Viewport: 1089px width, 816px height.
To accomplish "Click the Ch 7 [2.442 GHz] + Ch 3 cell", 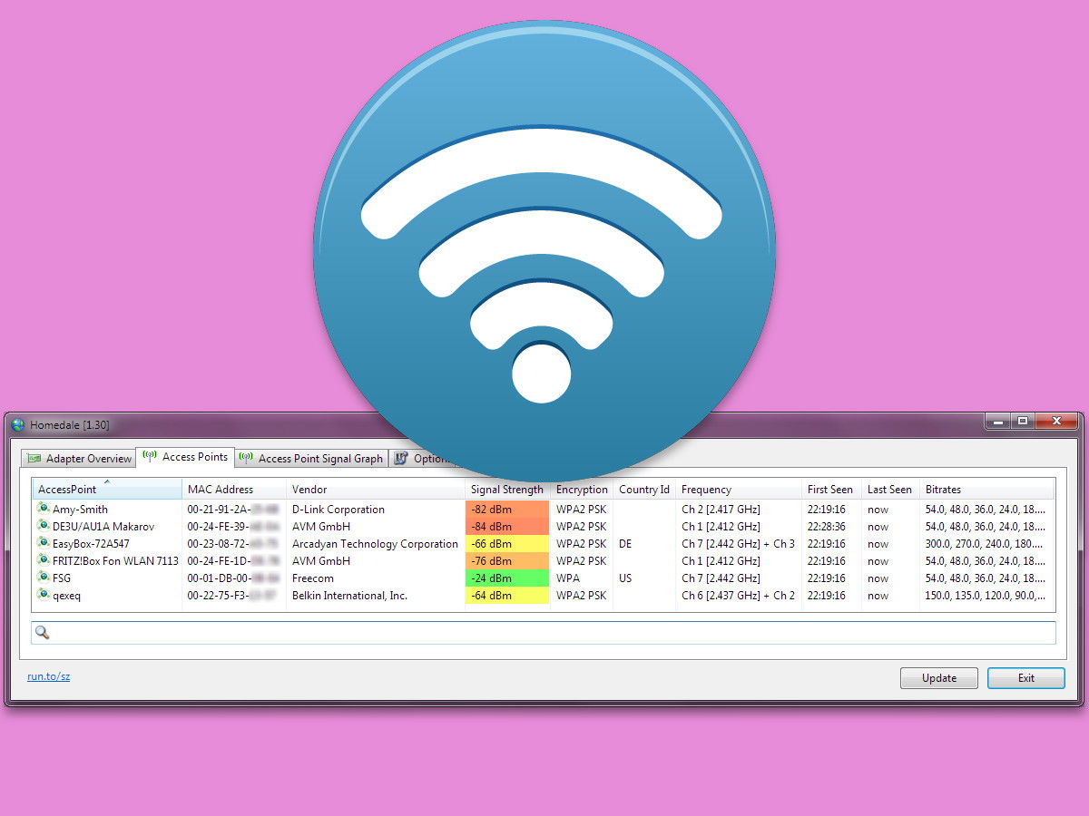I will point(738,544).
